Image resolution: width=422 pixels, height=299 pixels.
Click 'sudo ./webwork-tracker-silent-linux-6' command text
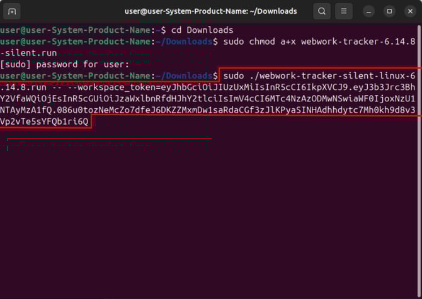point(319,76)
